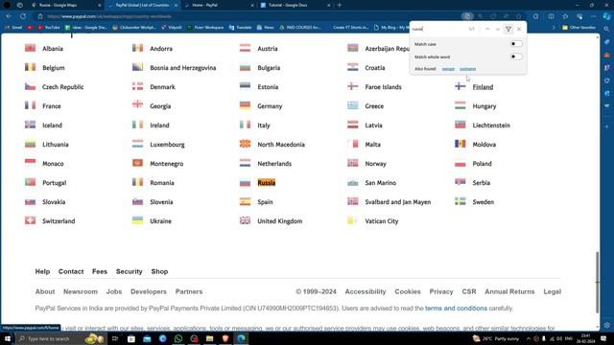Click the United Kingdom flag icon
This screenshot has width=614, height=345.
pos(246,220)
